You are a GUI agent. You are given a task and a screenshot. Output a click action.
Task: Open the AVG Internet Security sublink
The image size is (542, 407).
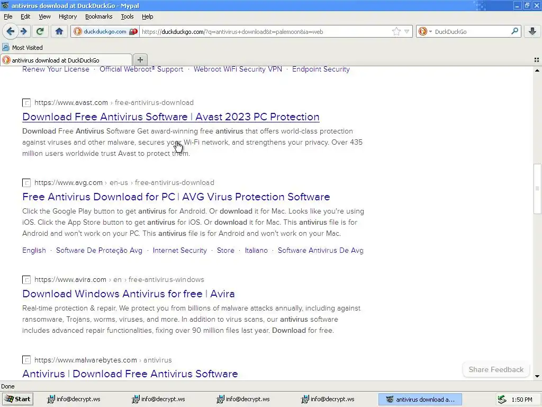[180, 250]
